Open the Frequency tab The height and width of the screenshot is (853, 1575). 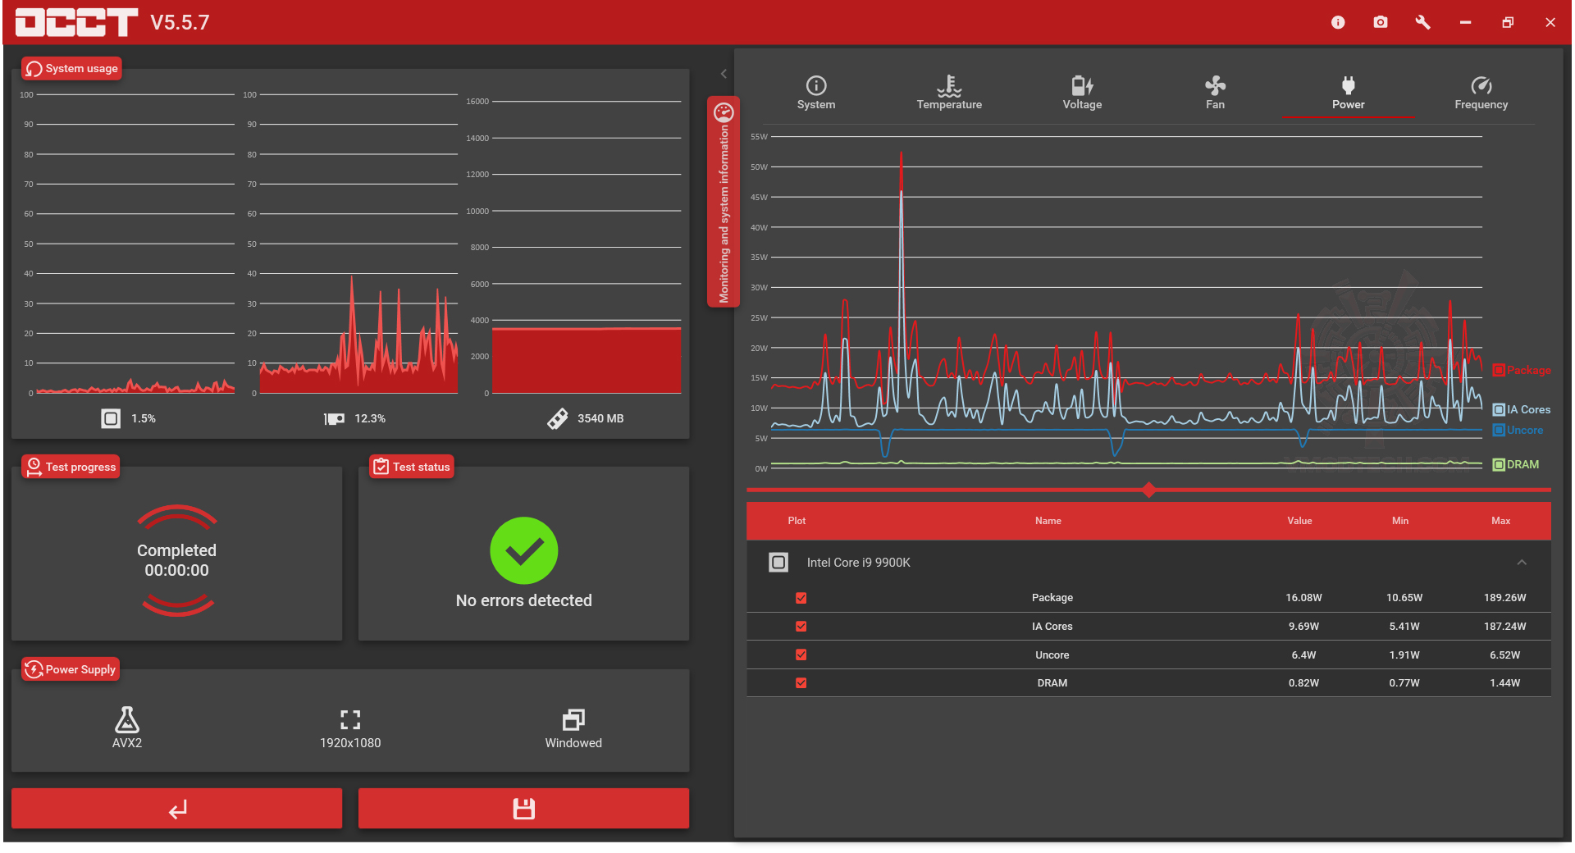[1481, 92]
